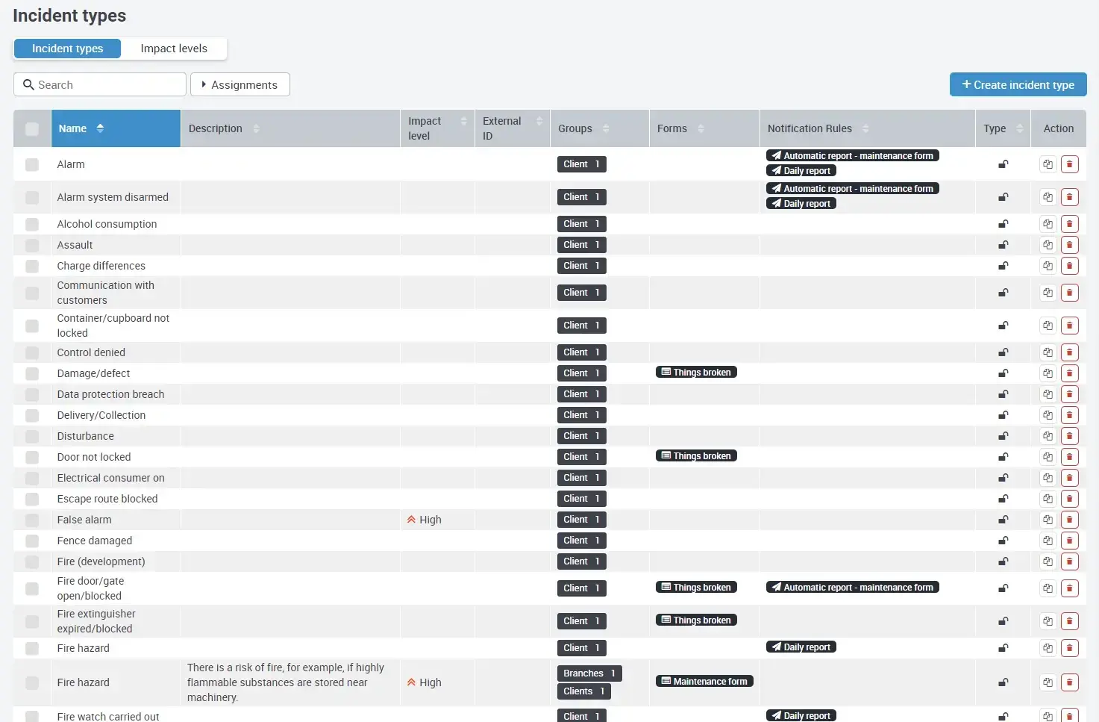Check the checkbox for Fence damaged
The height and width of the screenshot is (722, 1099).
pyautogui.click(x=31, y=540)
